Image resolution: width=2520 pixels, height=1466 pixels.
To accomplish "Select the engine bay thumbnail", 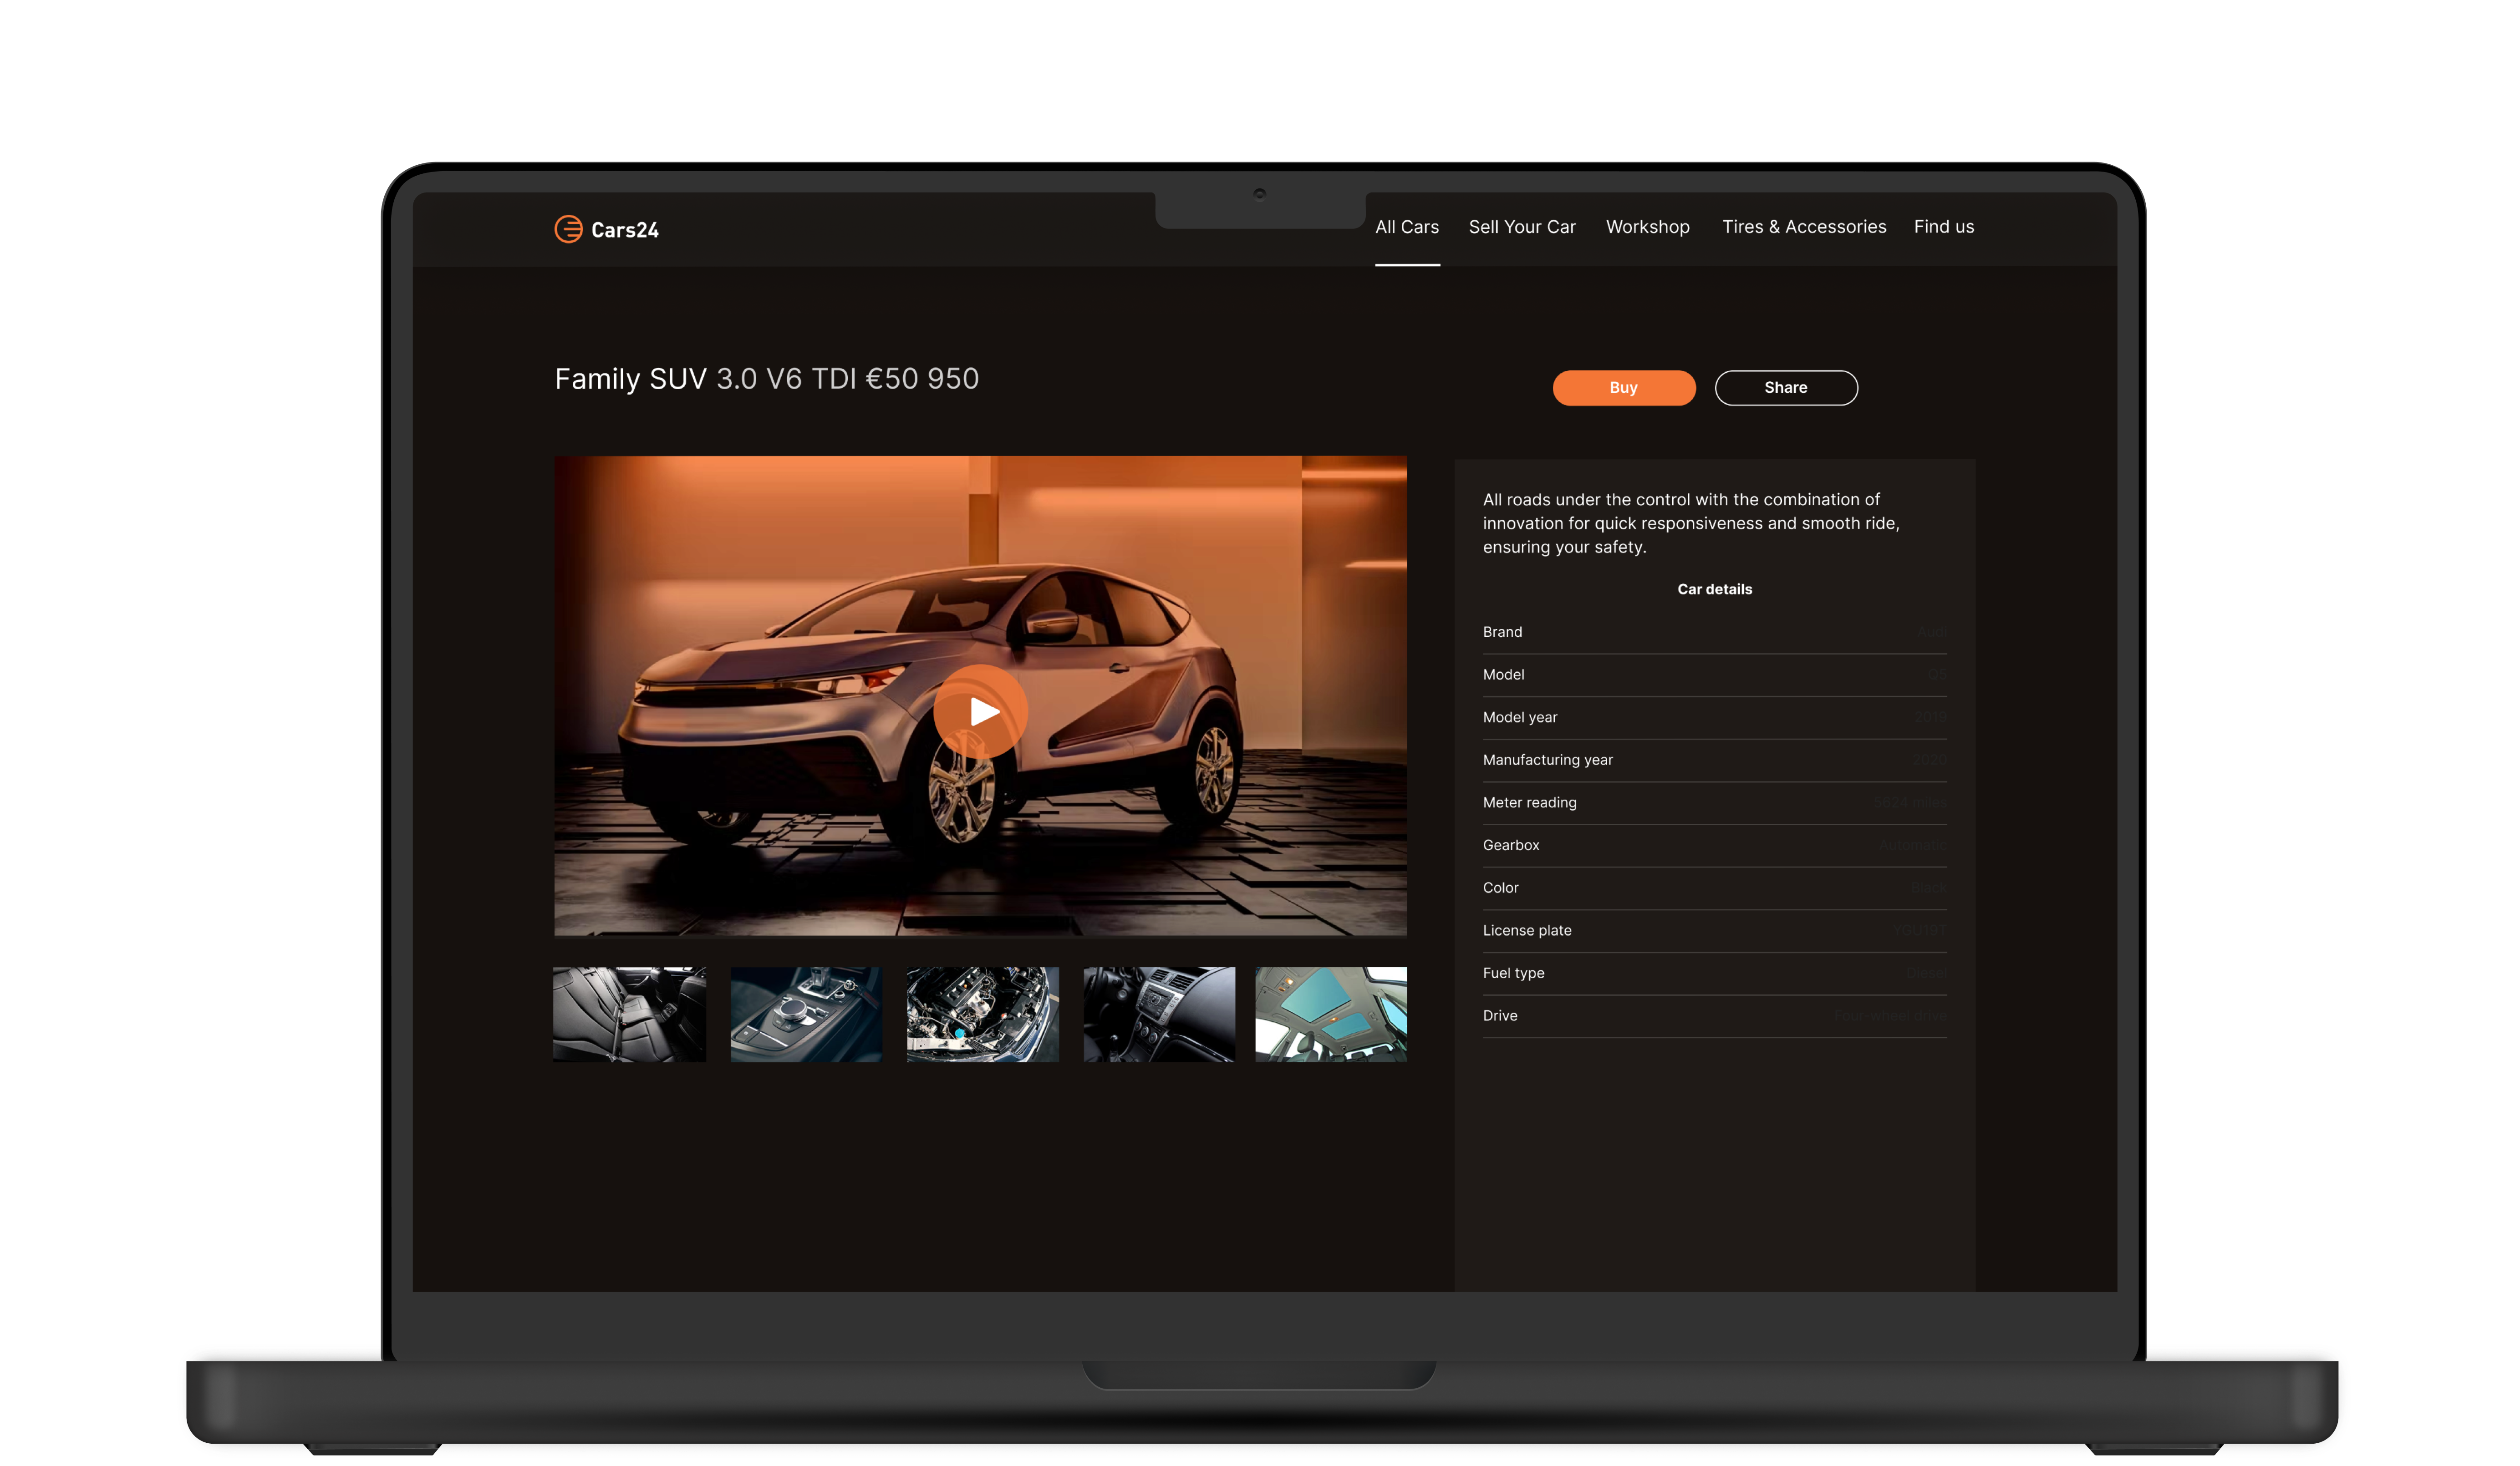I will coord(982,1014).
